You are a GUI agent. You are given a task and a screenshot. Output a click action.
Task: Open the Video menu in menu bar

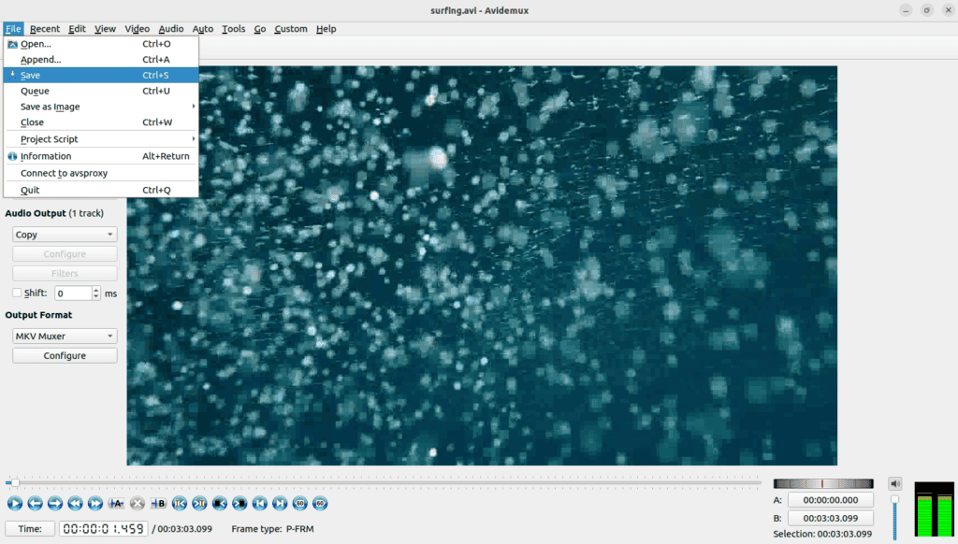coord(137,29)
